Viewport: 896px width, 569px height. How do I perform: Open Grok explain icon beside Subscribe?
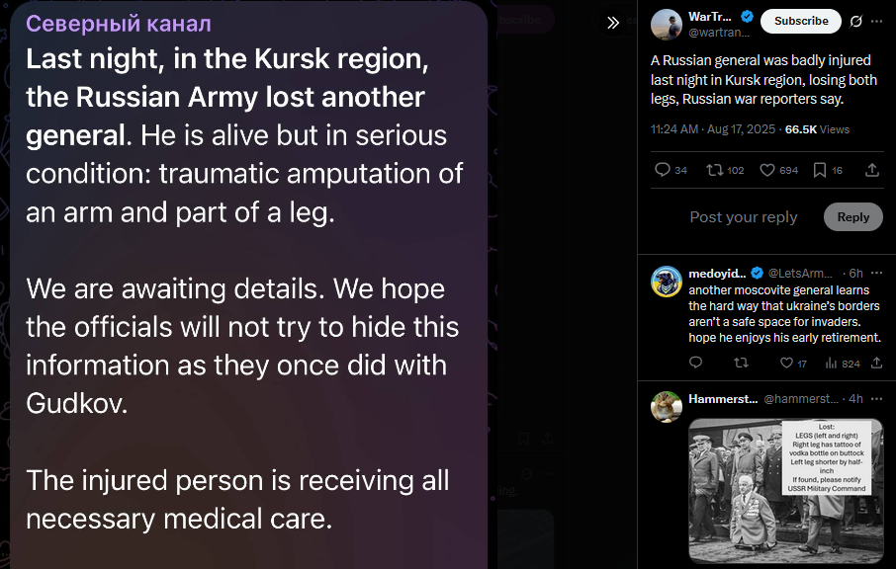pos(855,21)
